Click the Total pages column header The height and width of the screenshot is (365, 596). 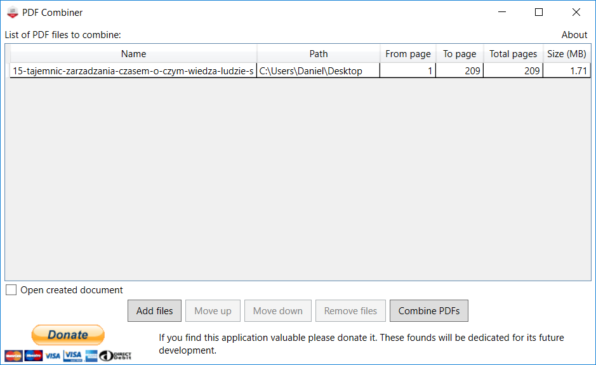[x=513, y=54]
